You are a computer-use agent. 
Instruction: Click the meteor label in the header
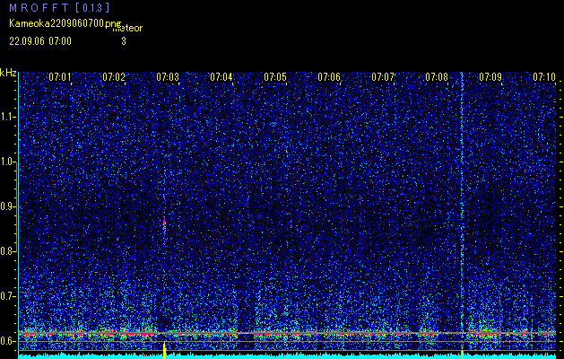tap(127, 29)
